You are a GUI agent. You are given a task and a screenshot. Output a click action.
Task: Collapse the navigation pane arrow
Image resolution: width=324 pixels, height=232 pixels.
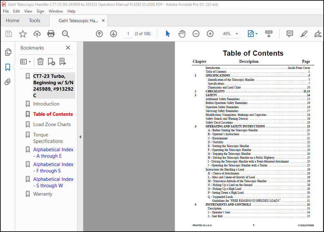pos(80,137)
